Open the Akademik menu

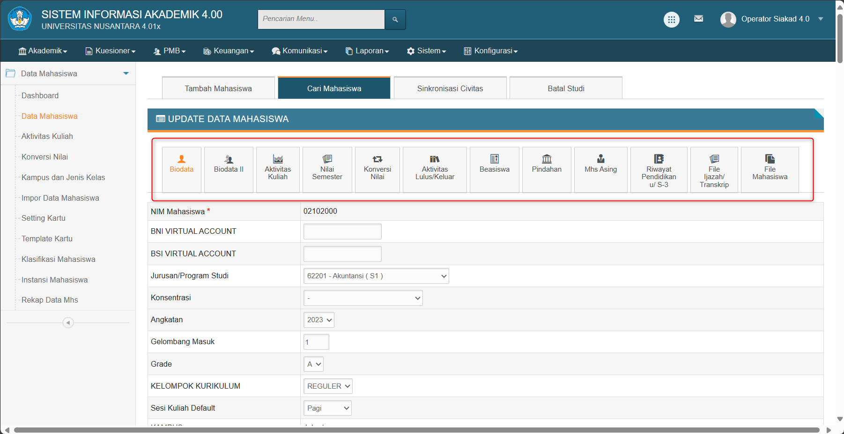coord(43,51)
